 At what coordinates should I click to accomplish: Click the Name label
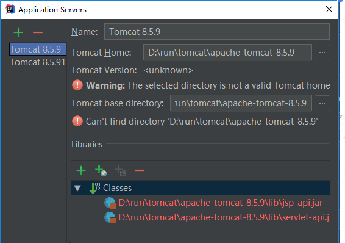pyautogui.click(x=85, y=32)
